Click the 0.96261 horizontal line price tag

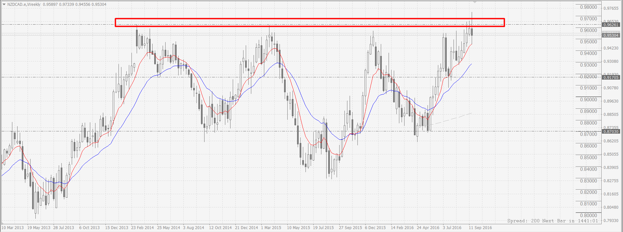[x=611, y=25]
